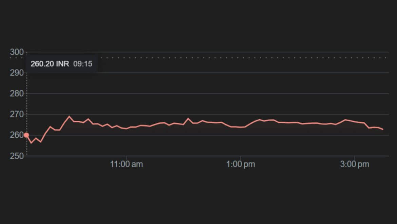Select the 290 y-axis label

[x=17, y=73]
